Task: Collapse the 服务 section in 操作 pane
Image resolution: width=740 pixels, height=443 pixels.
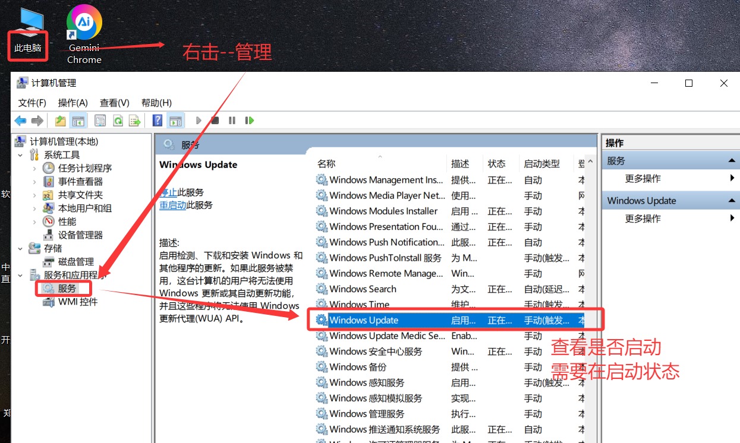Action: [732, 161]
